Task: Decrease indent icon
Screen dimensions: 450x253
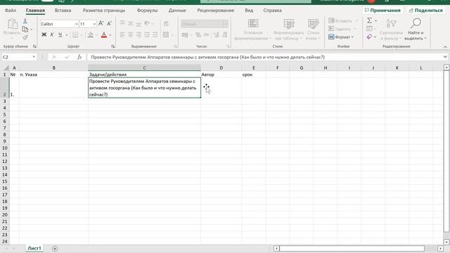Action: (x=147, y=35)
